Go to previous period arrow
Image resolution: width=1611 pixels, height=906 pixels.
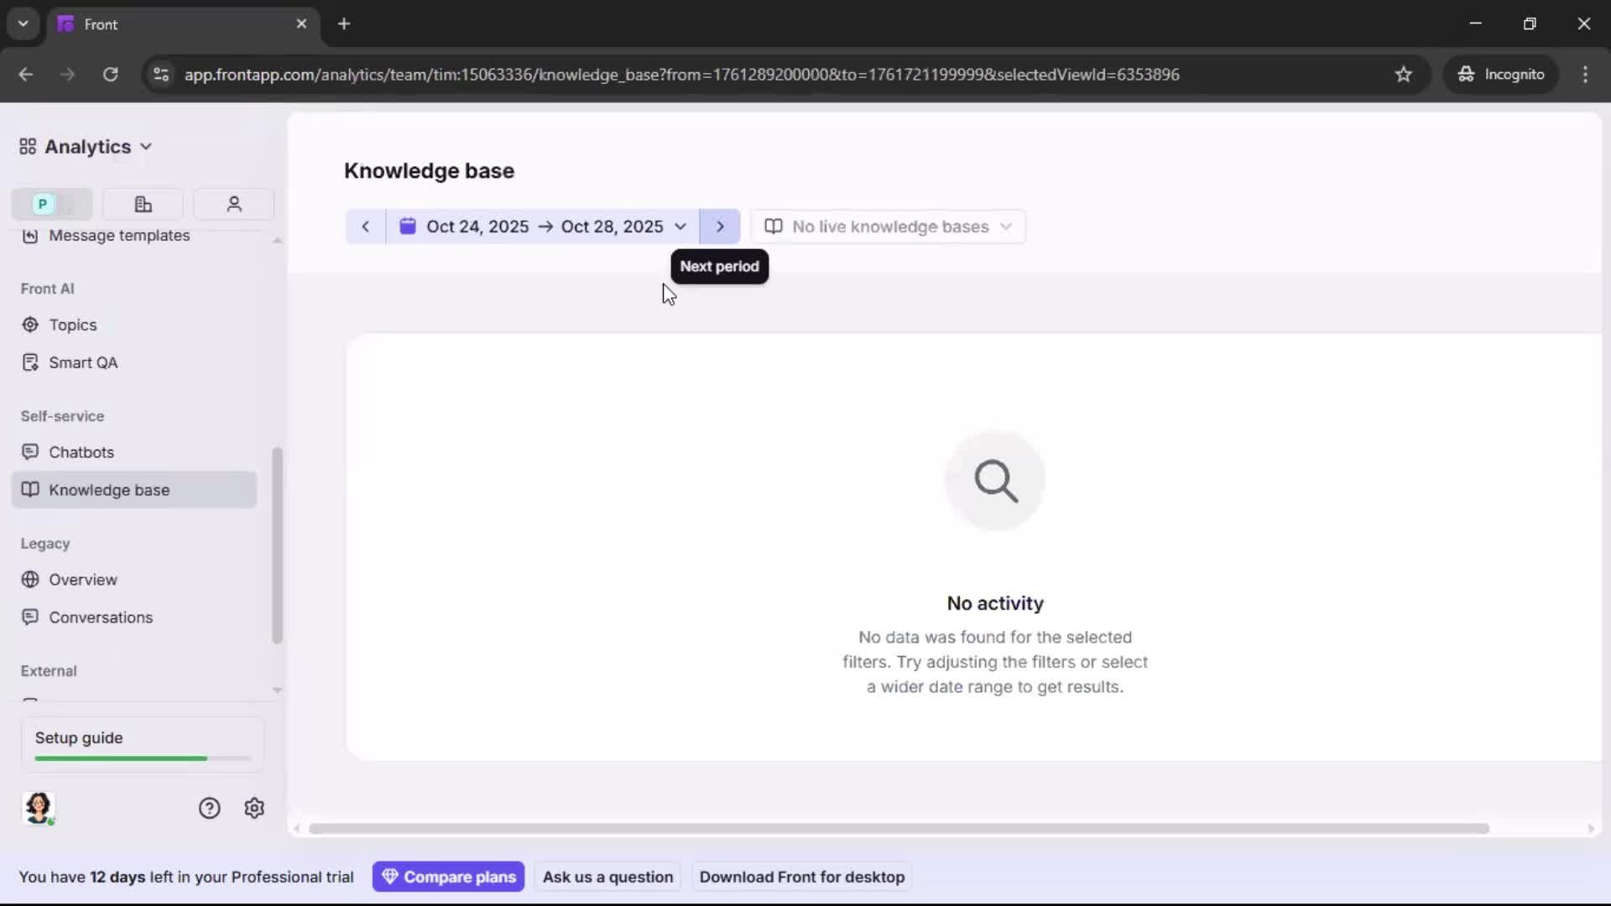coord(365,226)
